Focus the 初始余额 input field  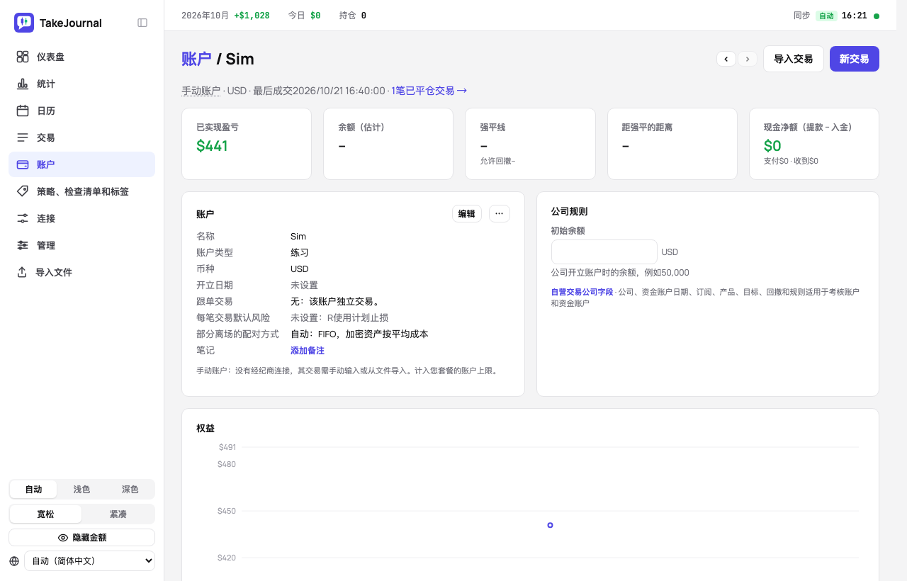(604, 252)
